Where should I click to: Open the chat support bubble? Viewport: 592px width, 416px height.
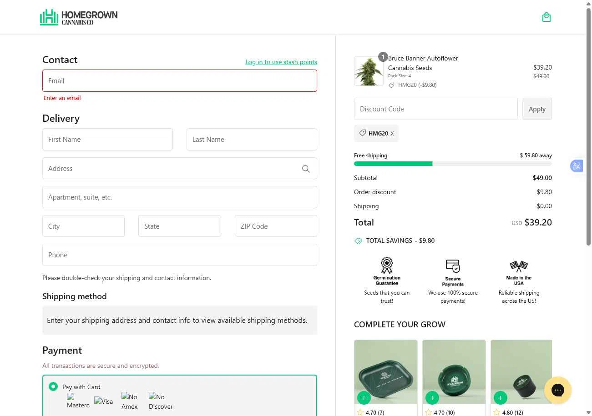click(x=558, y=390)
